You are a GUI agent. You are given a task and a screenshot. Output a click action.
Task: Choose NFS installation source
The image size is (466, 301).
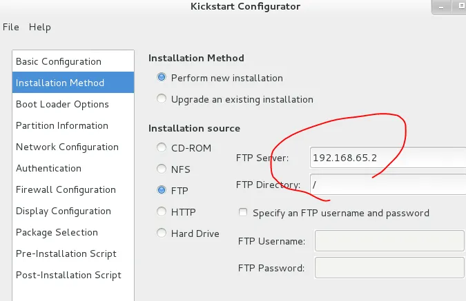[x=162, y=169]
